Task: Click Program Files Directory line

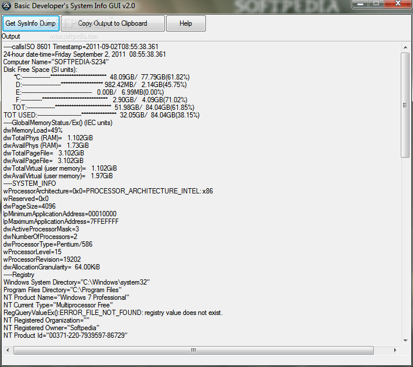Action: pos(63,290)
